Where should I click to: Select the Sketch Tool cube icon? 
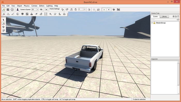(x=22, y=14)
